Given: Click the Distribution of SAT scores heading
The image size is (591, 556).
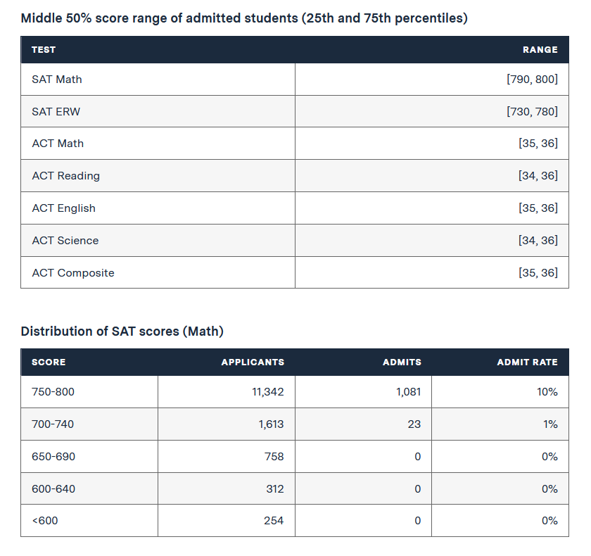Looking at the screenshot, I should pyautogui.click(x=122, y=331).
